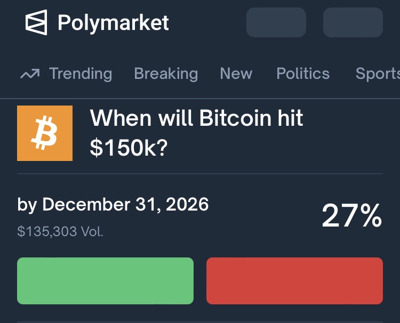Screen dimensions: 400x323
Task: Click the trending arrow icon
Action: (x=30, y=74)
